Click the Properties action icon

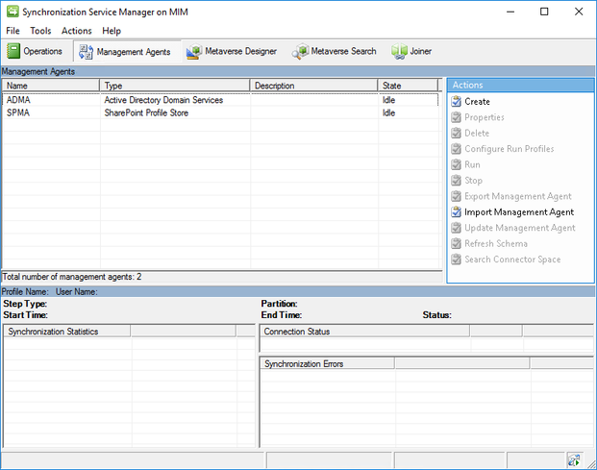click(456, 117)
